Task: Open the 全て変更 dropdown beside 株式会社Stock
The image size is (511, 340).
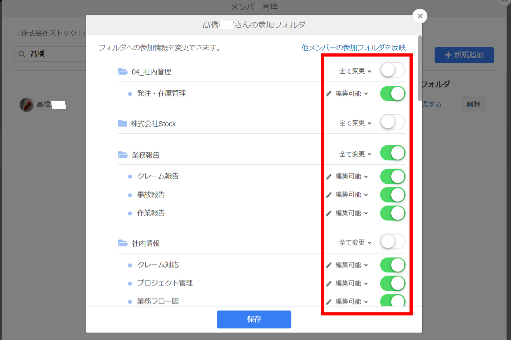Action: coord(356,122)
